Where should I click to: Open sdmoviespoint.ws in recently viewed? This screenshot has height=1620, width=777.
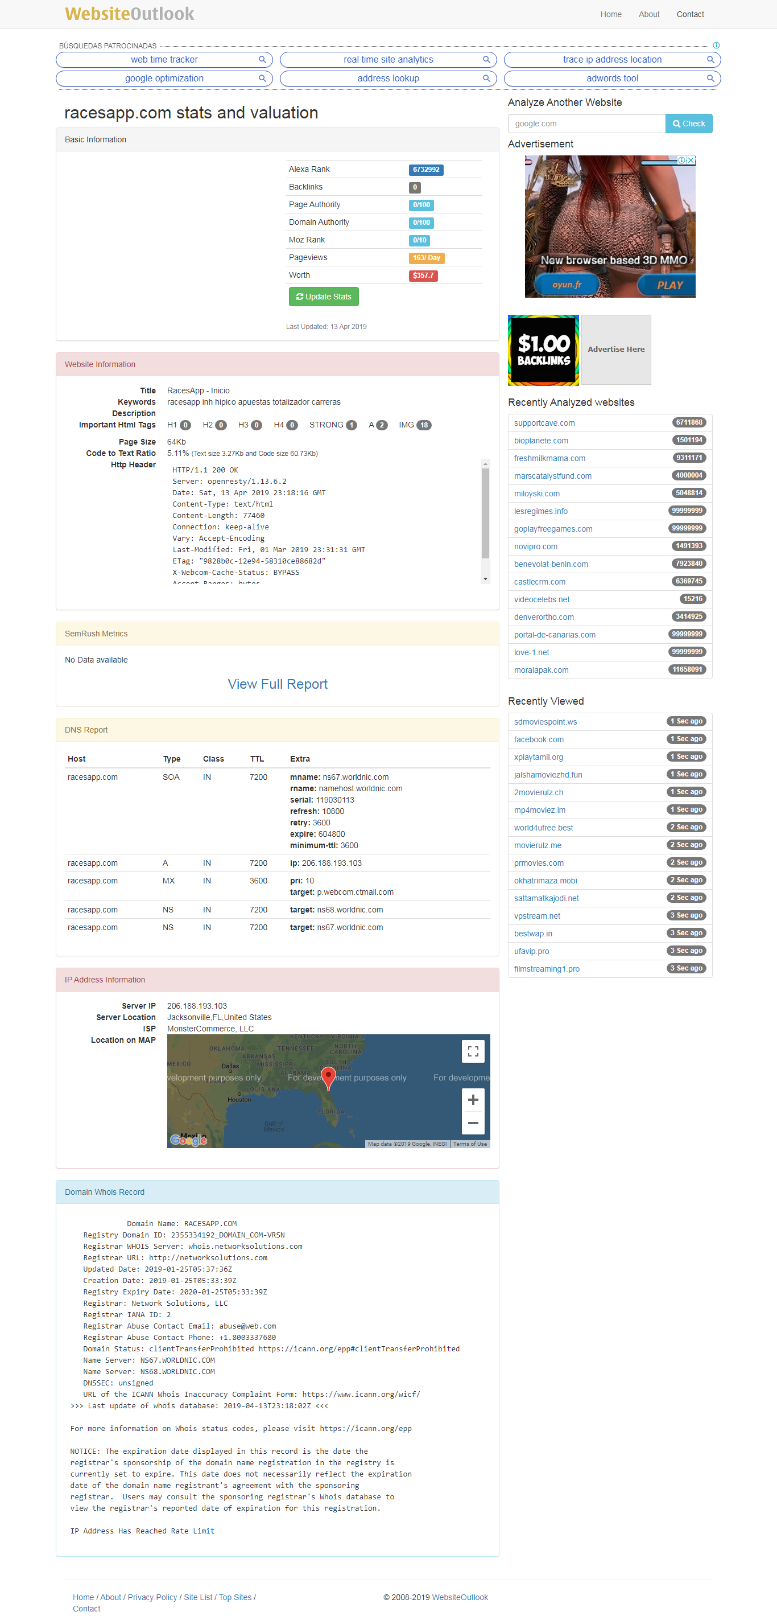(545, 722)
